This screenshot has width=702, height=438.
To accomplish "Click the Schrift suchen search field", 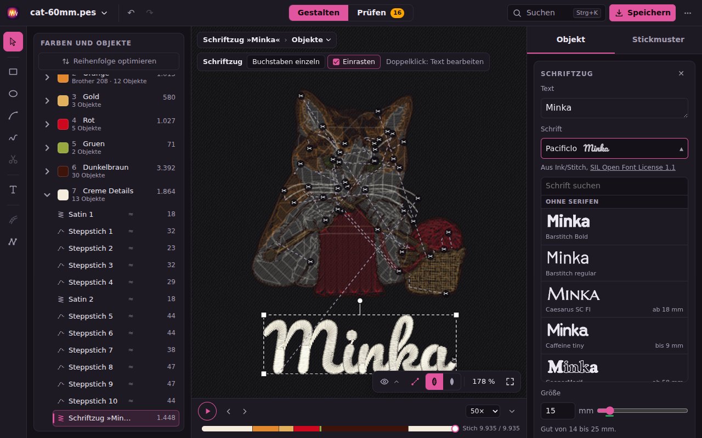I will coord(614,186).
